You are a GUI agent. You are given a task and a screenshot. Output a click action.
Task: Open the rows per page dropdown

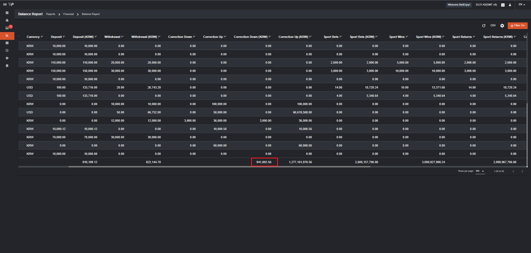point(480,171)
